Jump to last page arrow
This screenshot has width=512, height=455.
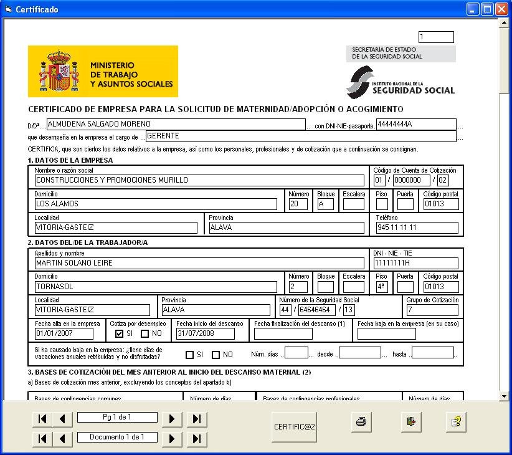[196, 419]
